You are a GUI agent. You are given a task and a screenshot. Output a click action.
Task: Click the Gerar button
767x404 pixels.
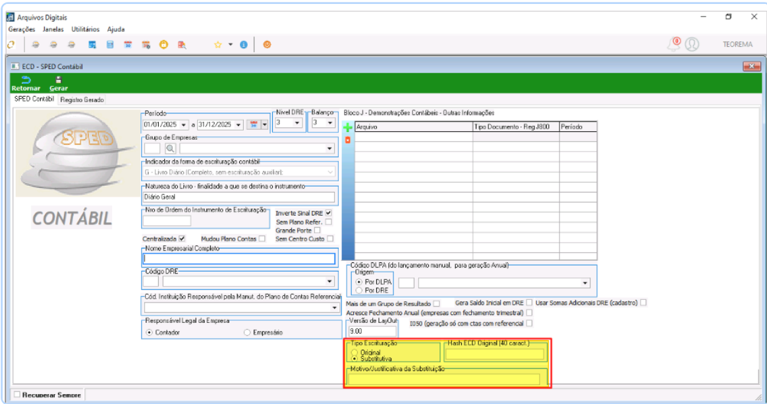pos(58,84)
